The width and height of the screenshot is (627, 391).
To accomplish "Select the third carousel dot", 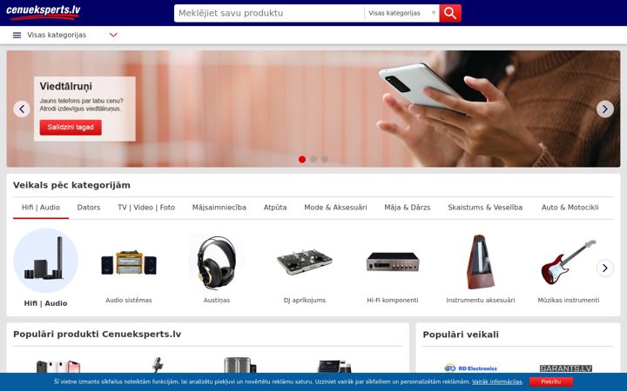I will pos(325,160).
